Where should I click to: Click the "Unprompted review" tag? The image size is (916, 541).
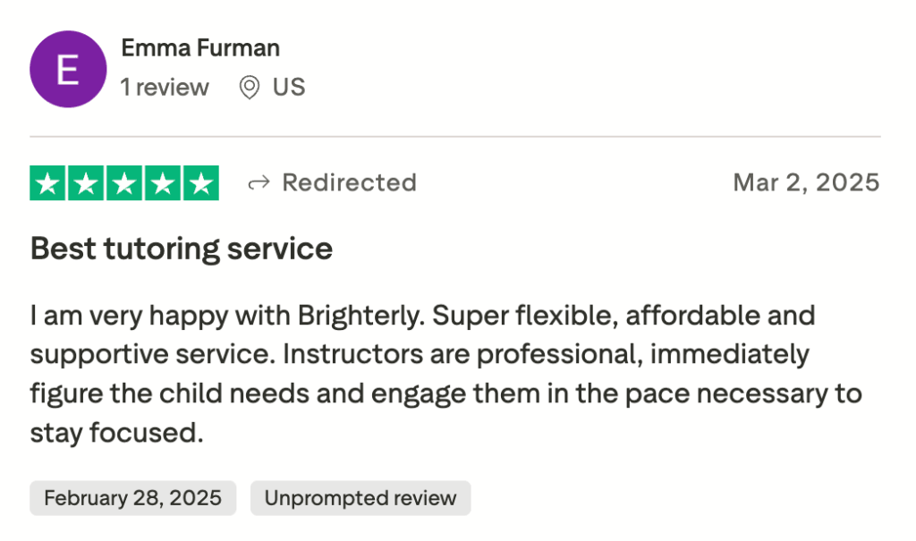click(360, 498)
